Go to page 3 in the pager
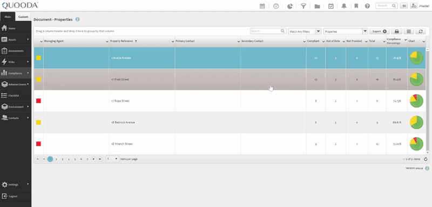 63,159
